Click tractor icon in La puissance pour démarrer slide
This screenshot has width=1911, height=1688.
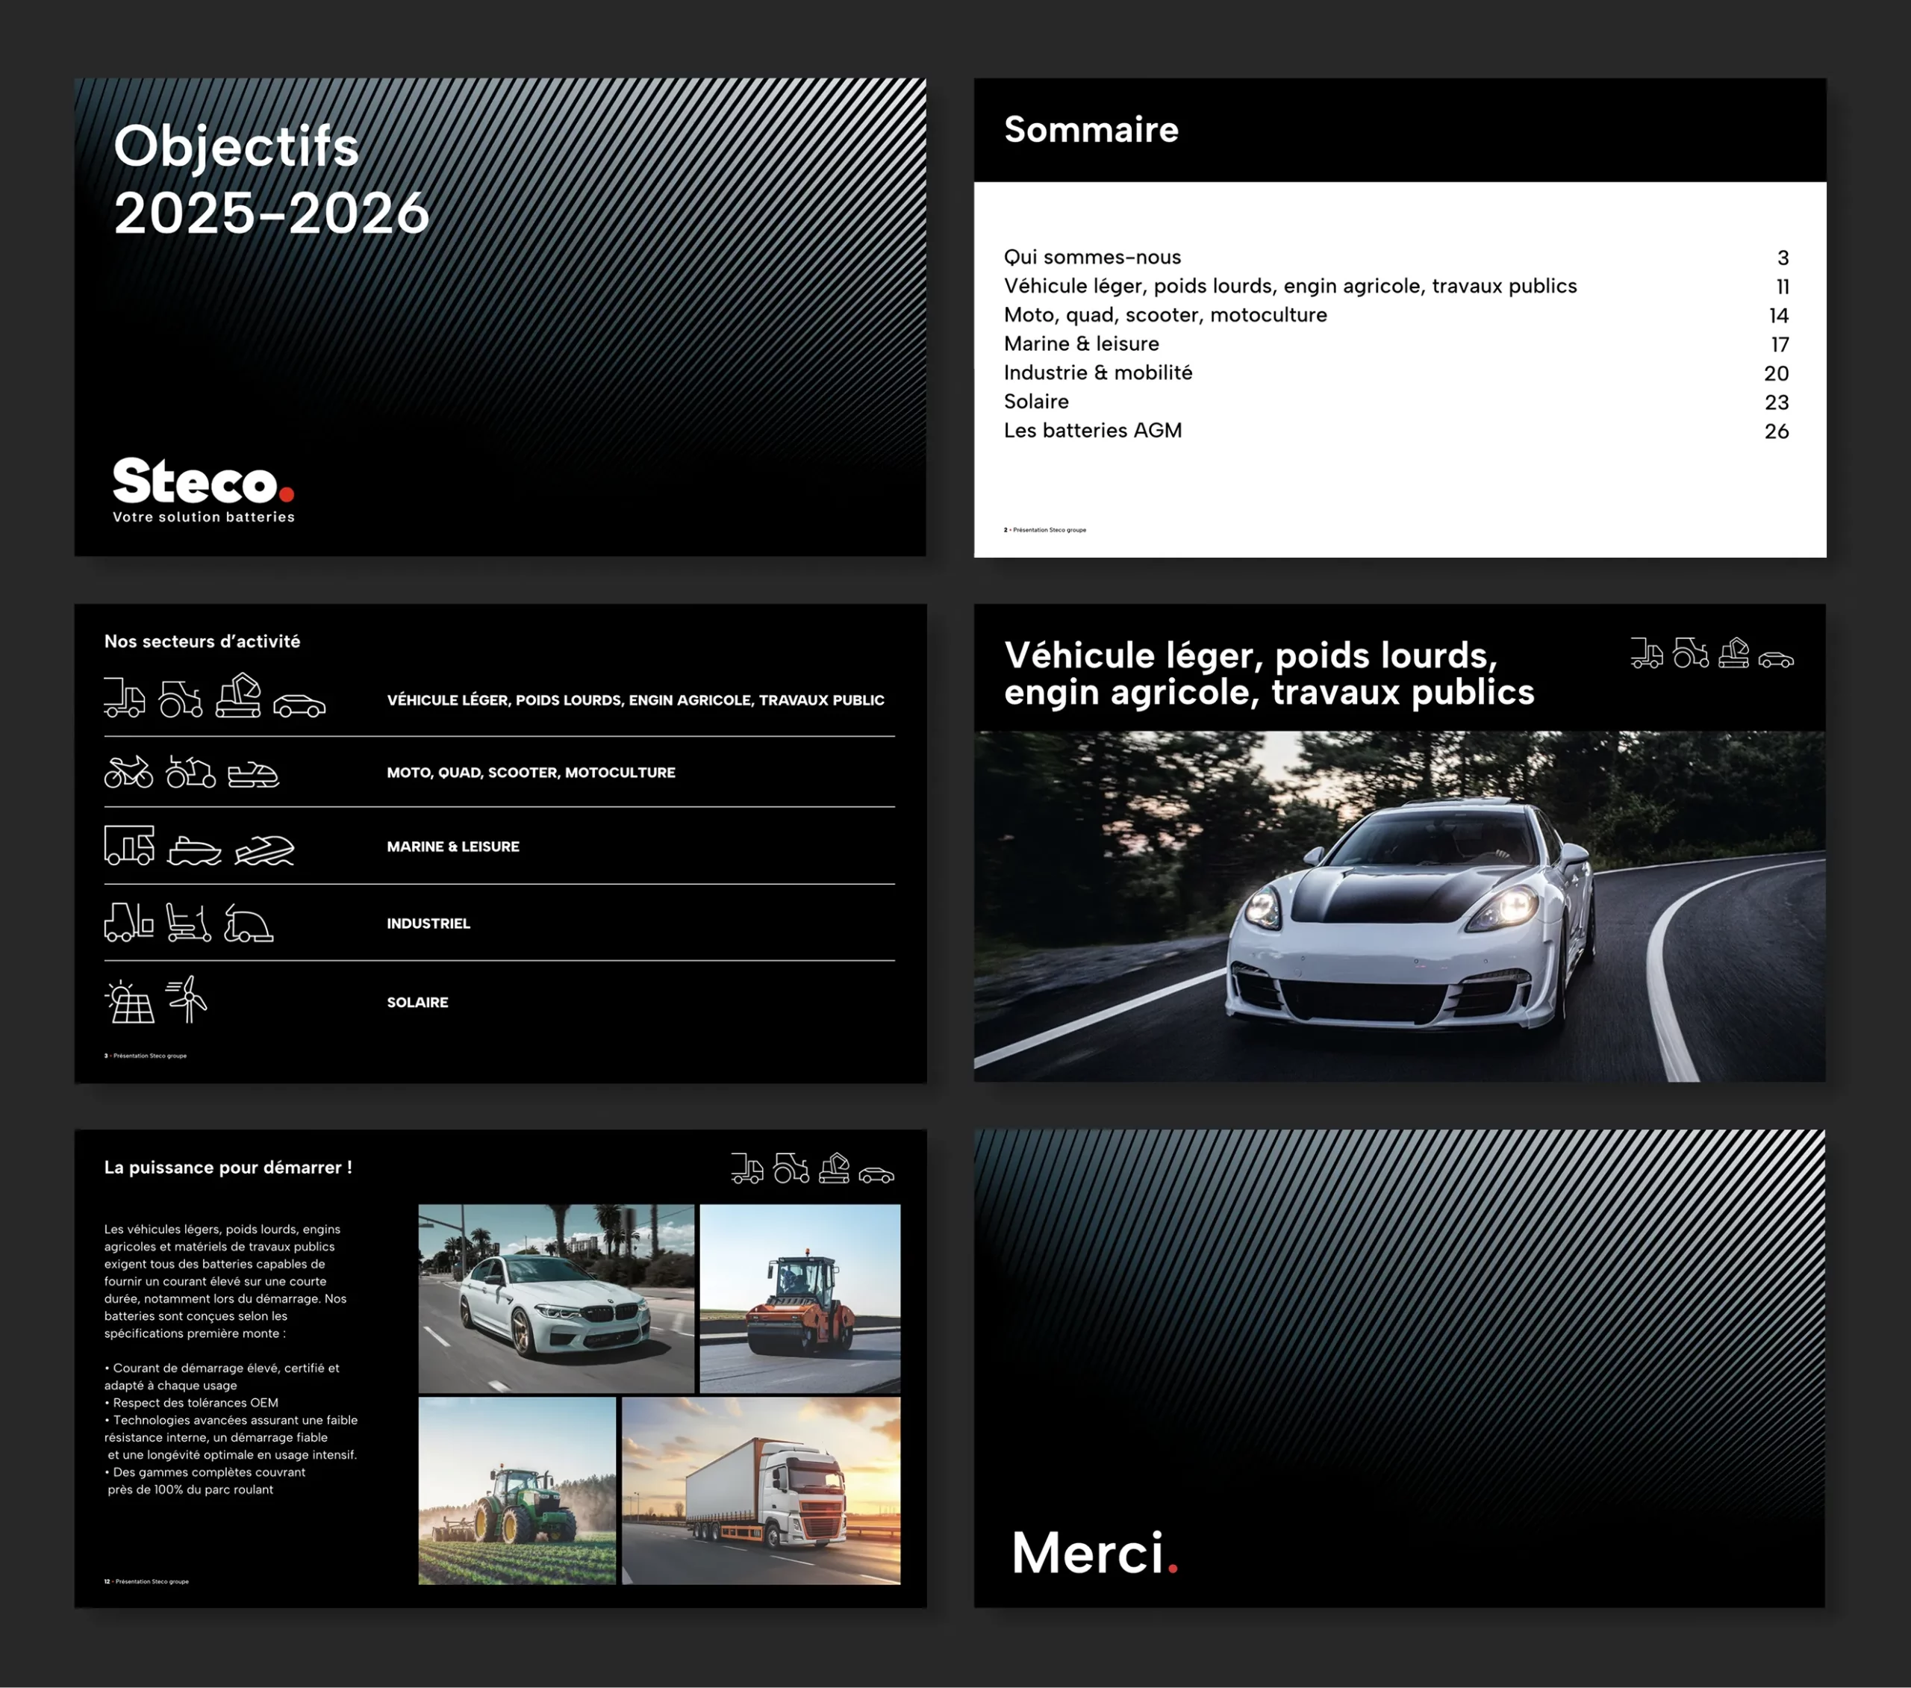(x=791, y=1168)
